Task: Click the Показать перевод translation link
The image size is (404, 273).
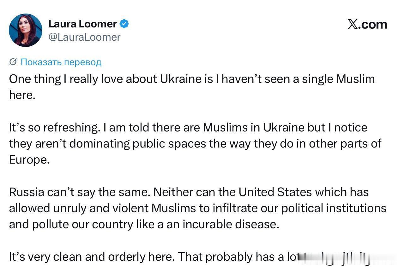Action: 61,62
